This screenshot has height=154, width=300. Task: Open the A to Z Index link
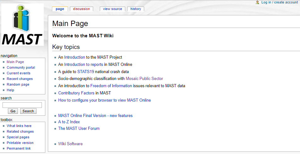[69, 122]
